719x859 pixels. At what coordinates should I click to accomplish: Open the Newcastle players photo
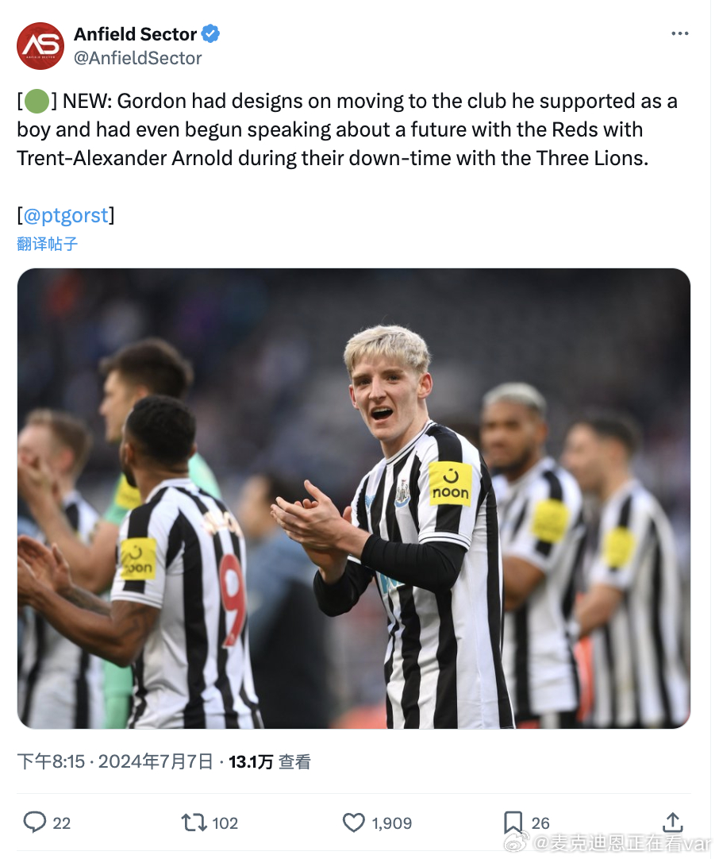[x=354, y=498]
